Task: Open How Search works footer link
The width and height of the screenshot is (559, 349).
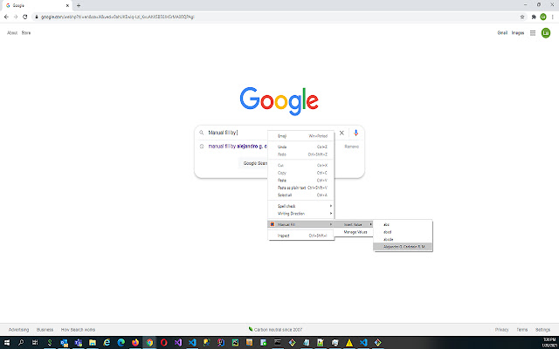Action: coord(78,330)
